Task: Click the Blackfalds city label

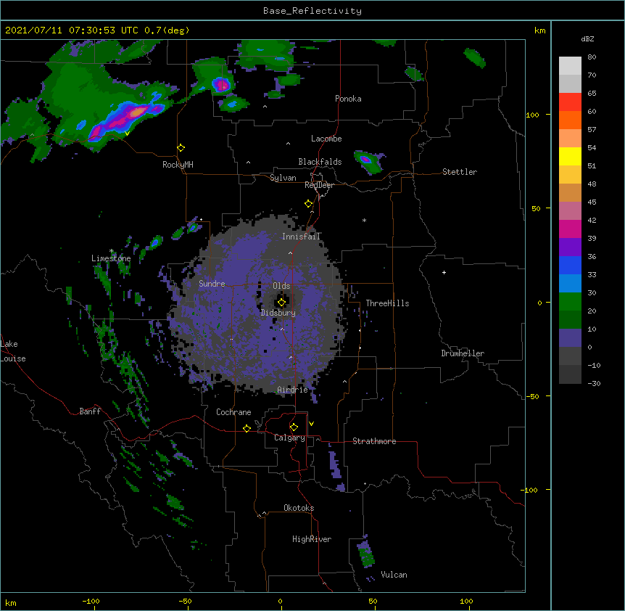Action: (x=320, y=162)
